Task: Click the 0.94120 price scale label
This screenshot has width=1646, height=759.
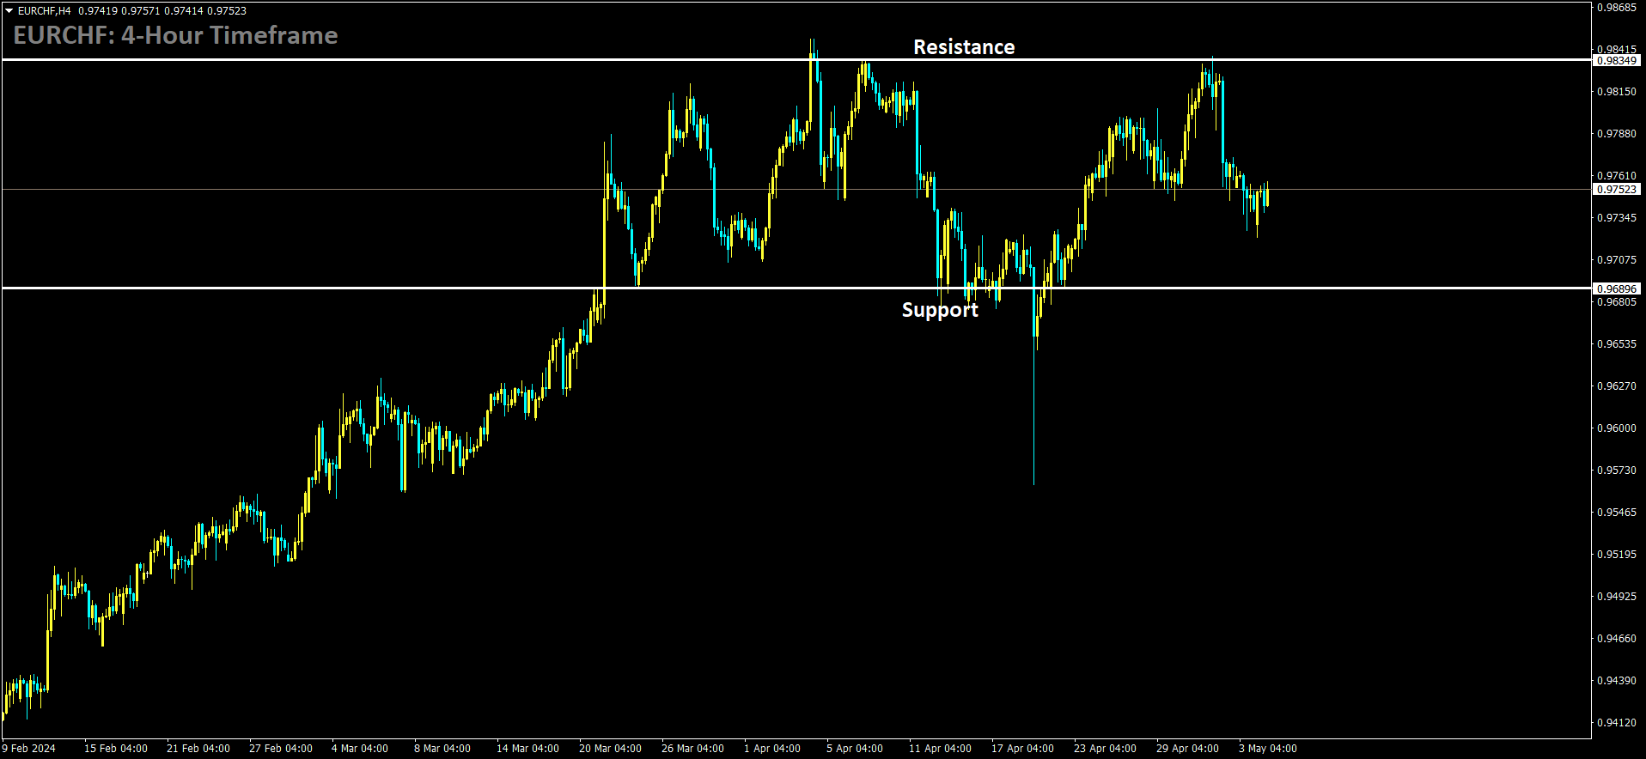Action: pyautogui.click(x=1617, y=723)
